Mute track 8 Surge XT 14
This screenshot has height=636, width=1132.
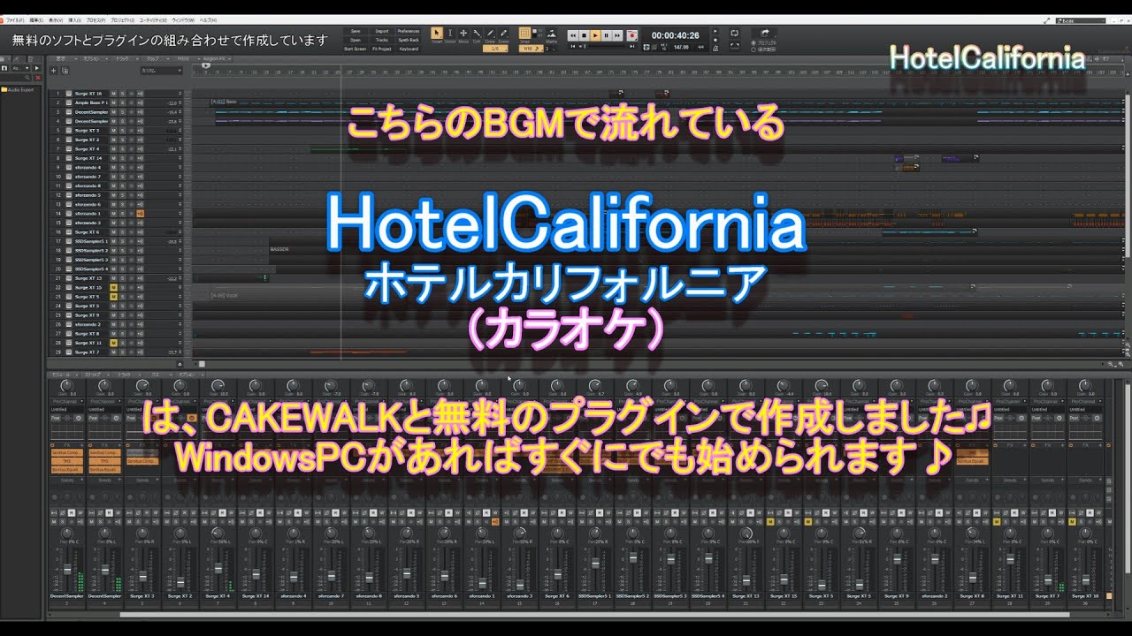[113, 158]
